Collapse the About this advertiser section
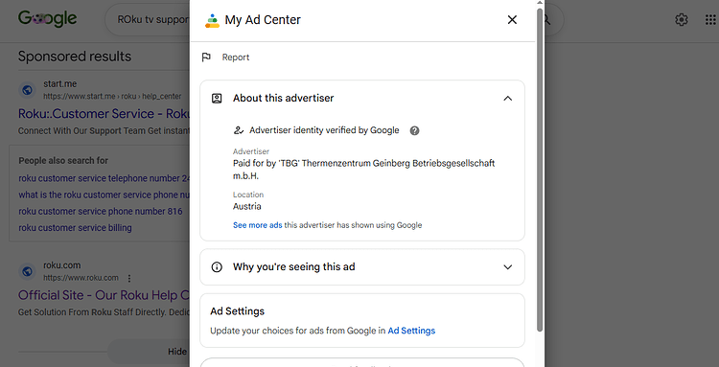The width and height of the screenshot is (719, 367). [x=507, y=98]
